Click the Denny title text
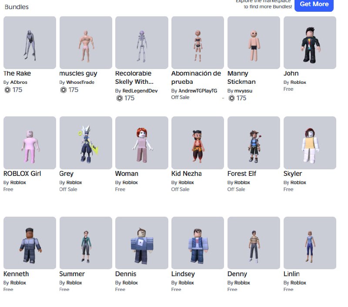 point(237,274)
